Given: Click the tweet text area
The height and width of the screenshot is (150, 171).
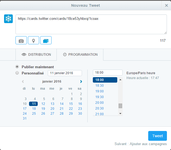Looking at the screenshot, I should click(x=91, y=24).
